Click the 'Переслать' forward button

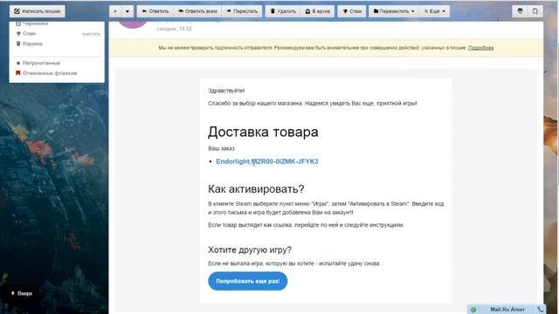click(242, 11)
